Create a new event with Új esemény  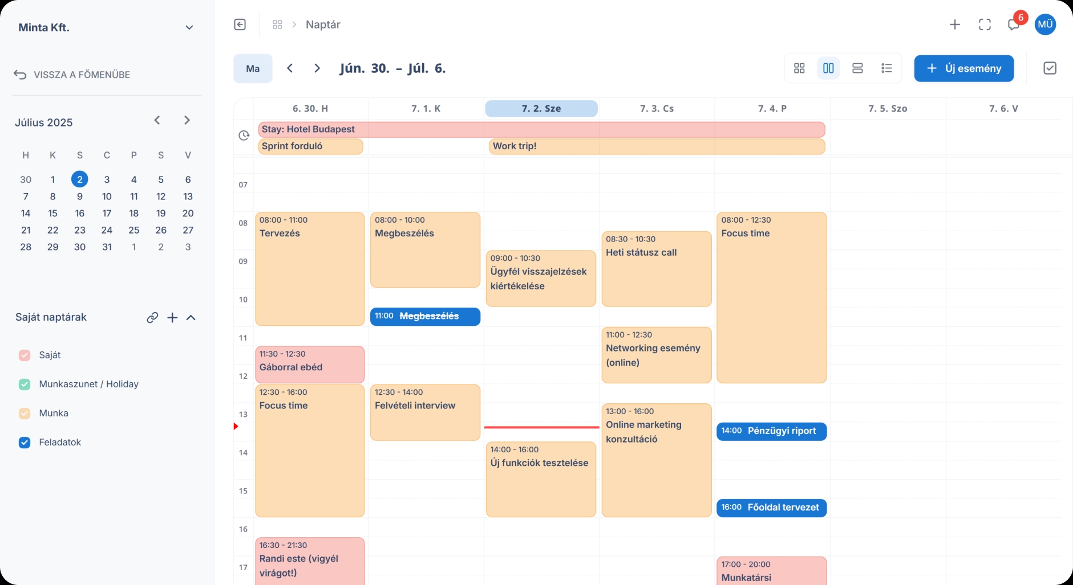click(963, 68)
